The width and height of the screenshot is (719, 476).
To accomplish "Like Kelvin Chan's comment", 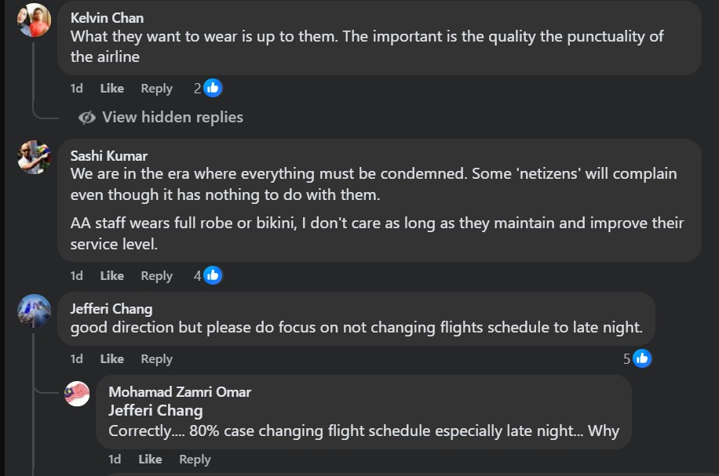I will point(112,89).
